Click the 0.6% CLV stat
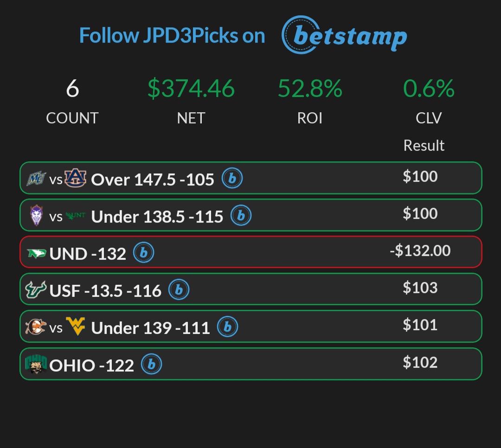This screenshot has height=448, width=501. click(x=429, y=89)
